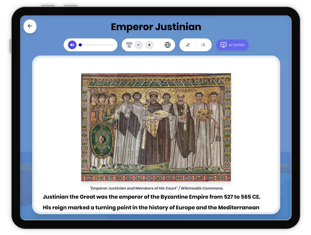Select the pencil annotation tool
The width and height of the screenshot is (311, 235).
(x=188, y=45)
